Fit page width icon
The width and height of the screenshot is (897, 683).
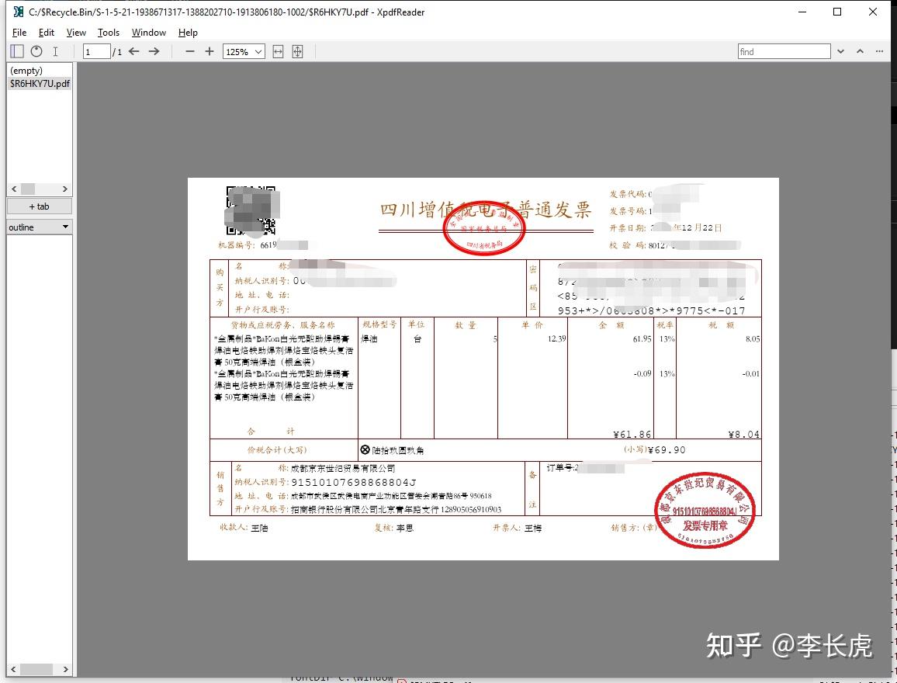coord(278,51)
